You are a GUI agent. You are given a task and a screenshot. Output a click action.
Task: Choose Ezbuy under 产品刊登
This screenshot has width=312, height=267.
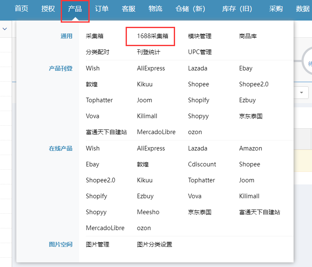(x=248, y=100)
